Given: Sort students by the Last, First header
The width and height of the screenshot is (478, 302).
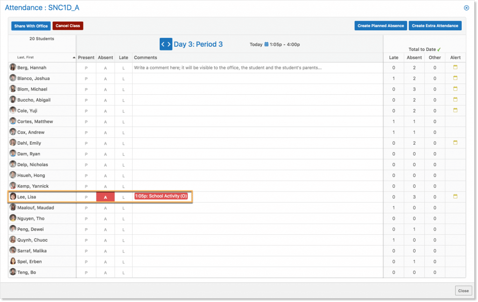Looking at the screenshot, I should point(42,57).
